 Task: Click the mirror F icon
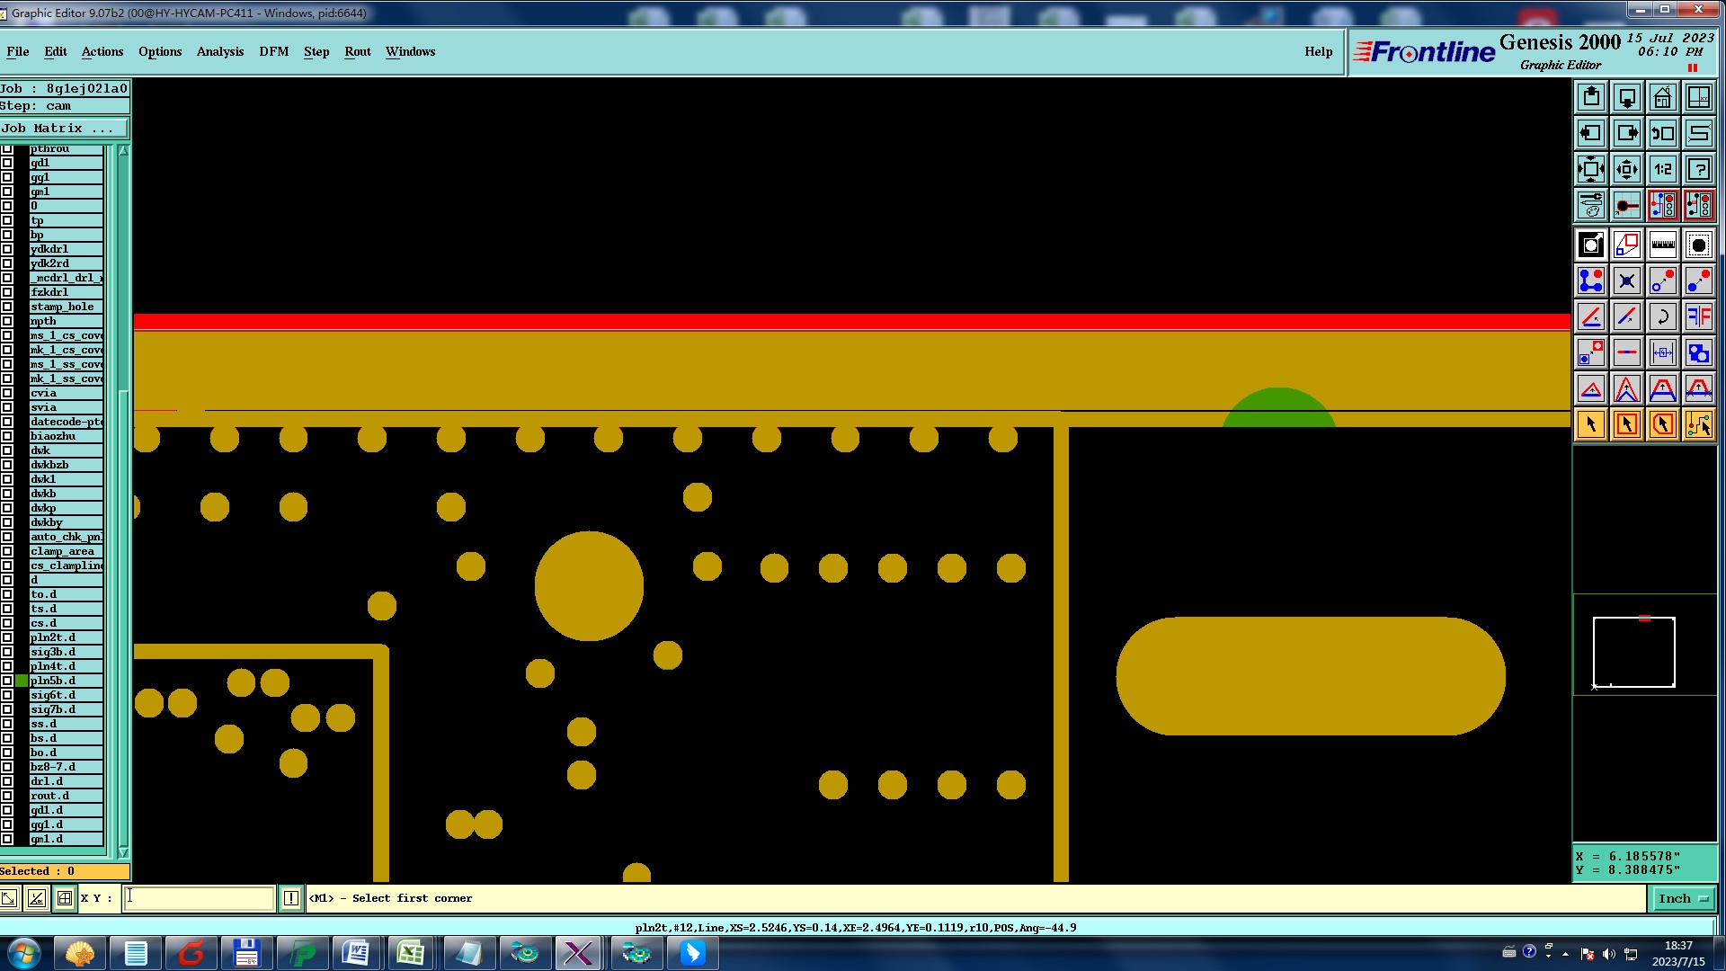1698,316
